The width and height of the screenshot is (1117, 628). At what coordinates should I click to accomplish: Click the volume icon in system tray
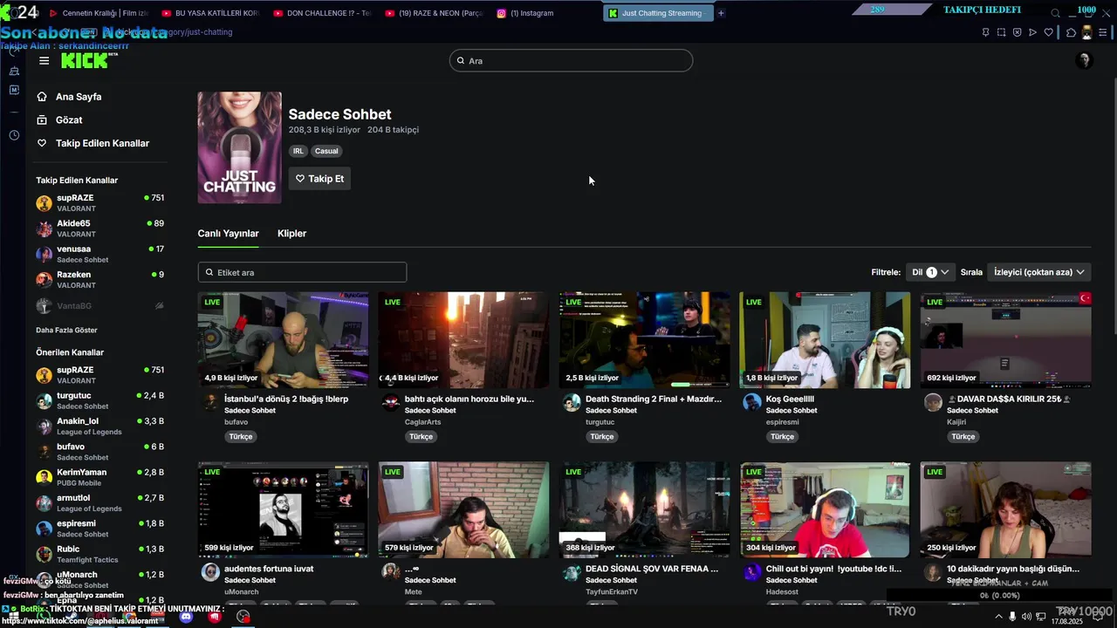[1026, 617]
